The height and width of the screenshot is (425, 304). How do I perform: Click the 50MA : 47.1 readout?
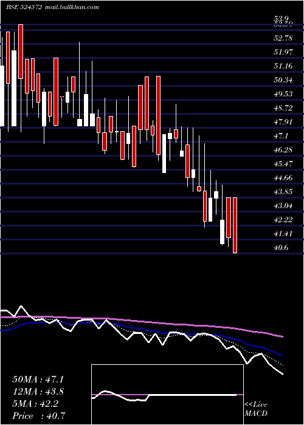38,379
